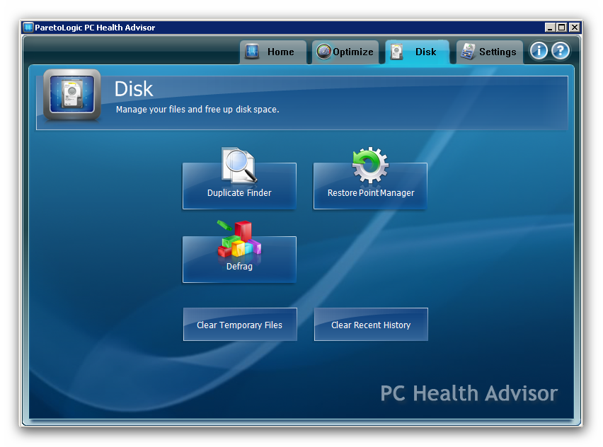Open Restore Point Manager
The width and height of the screenshot is (603, 447).
pyautogui.click(x=370, y=186)
